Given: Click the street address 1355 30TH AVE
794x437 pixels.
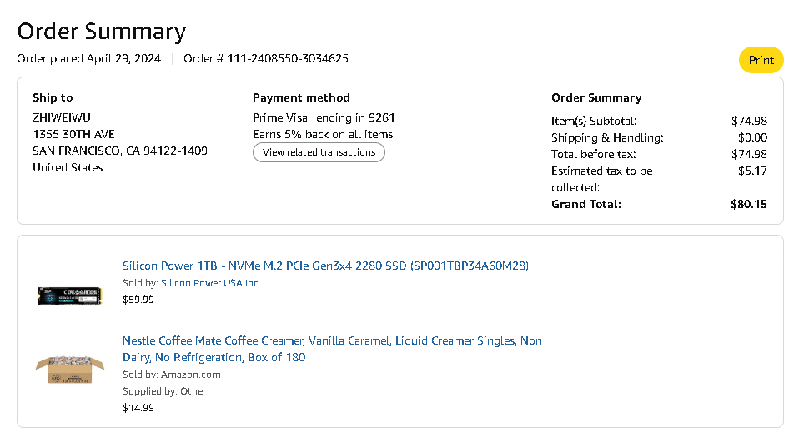Looking at the screenshot, I should 73,134.
